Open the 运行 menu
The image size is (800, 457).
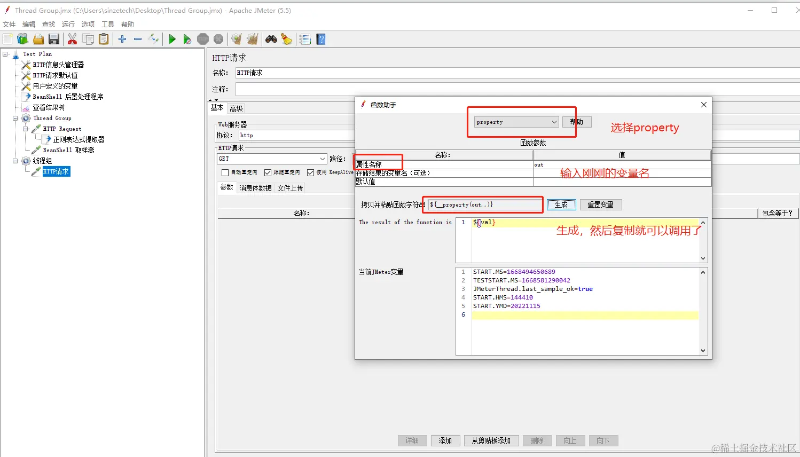[x=68, y=24]
